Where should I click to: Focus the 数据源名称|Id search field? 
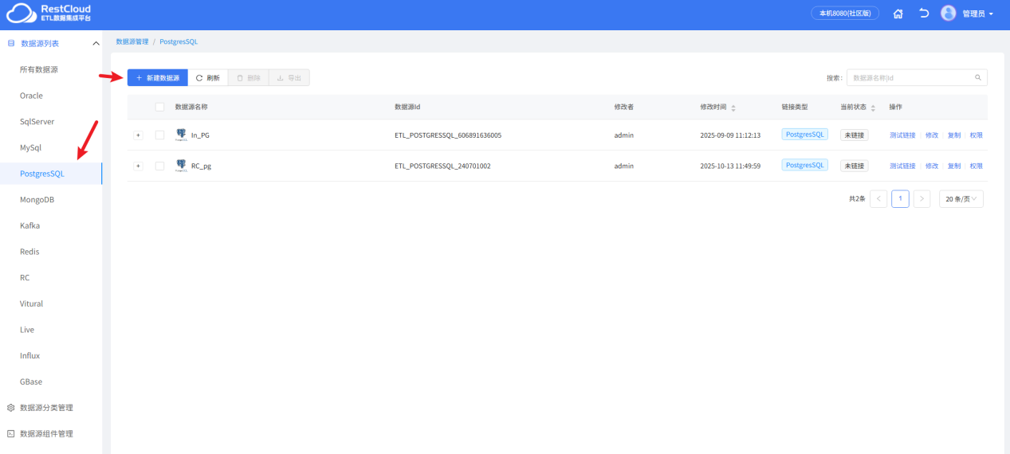(910, 78)
